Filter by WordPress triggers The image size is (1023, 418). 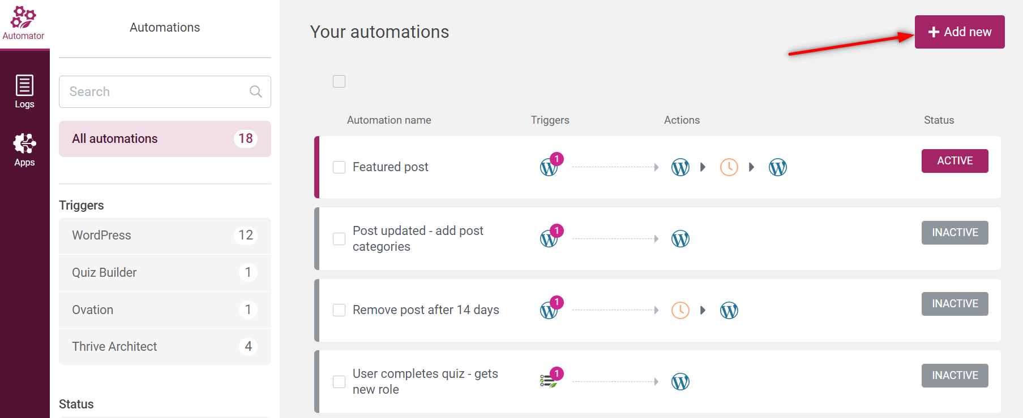(165, 236)
